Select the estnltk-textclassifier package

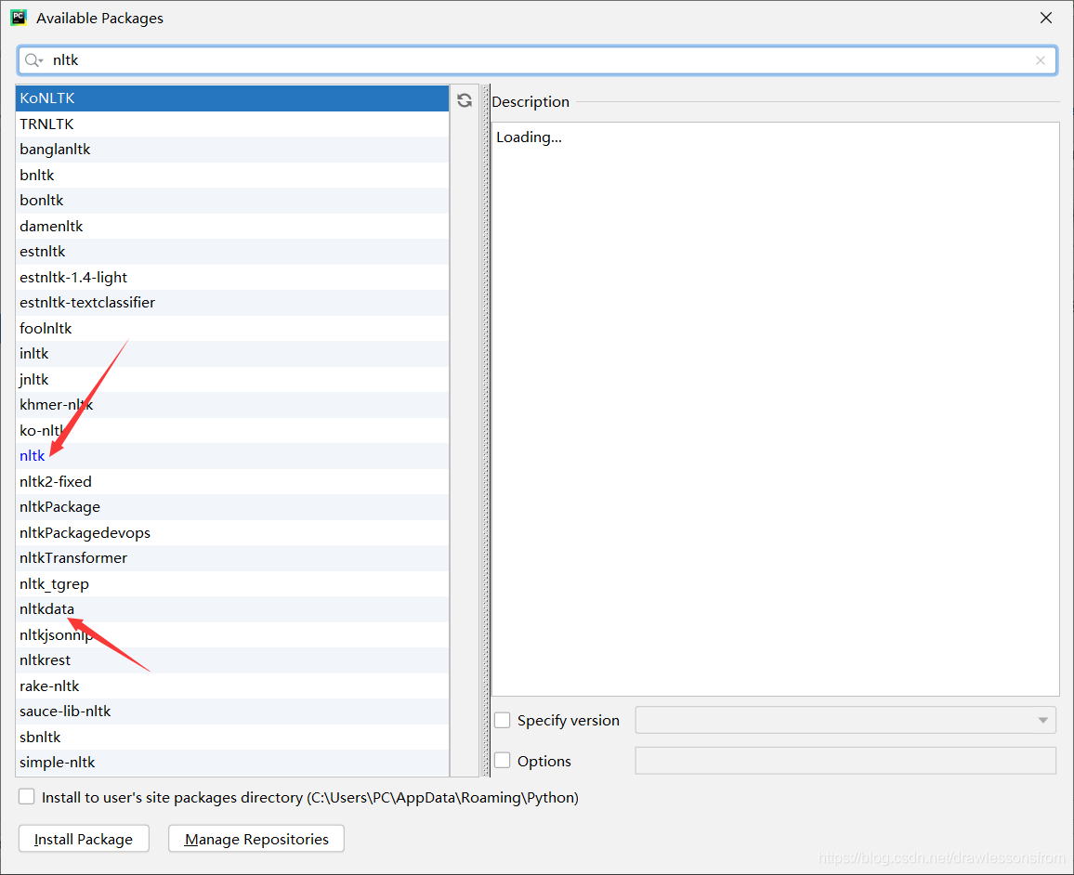coord(232,303)
